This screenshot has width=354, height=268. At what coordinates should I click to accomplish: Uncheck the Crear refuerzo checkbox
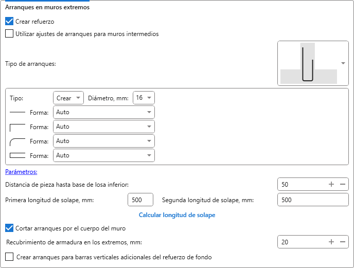9,22
